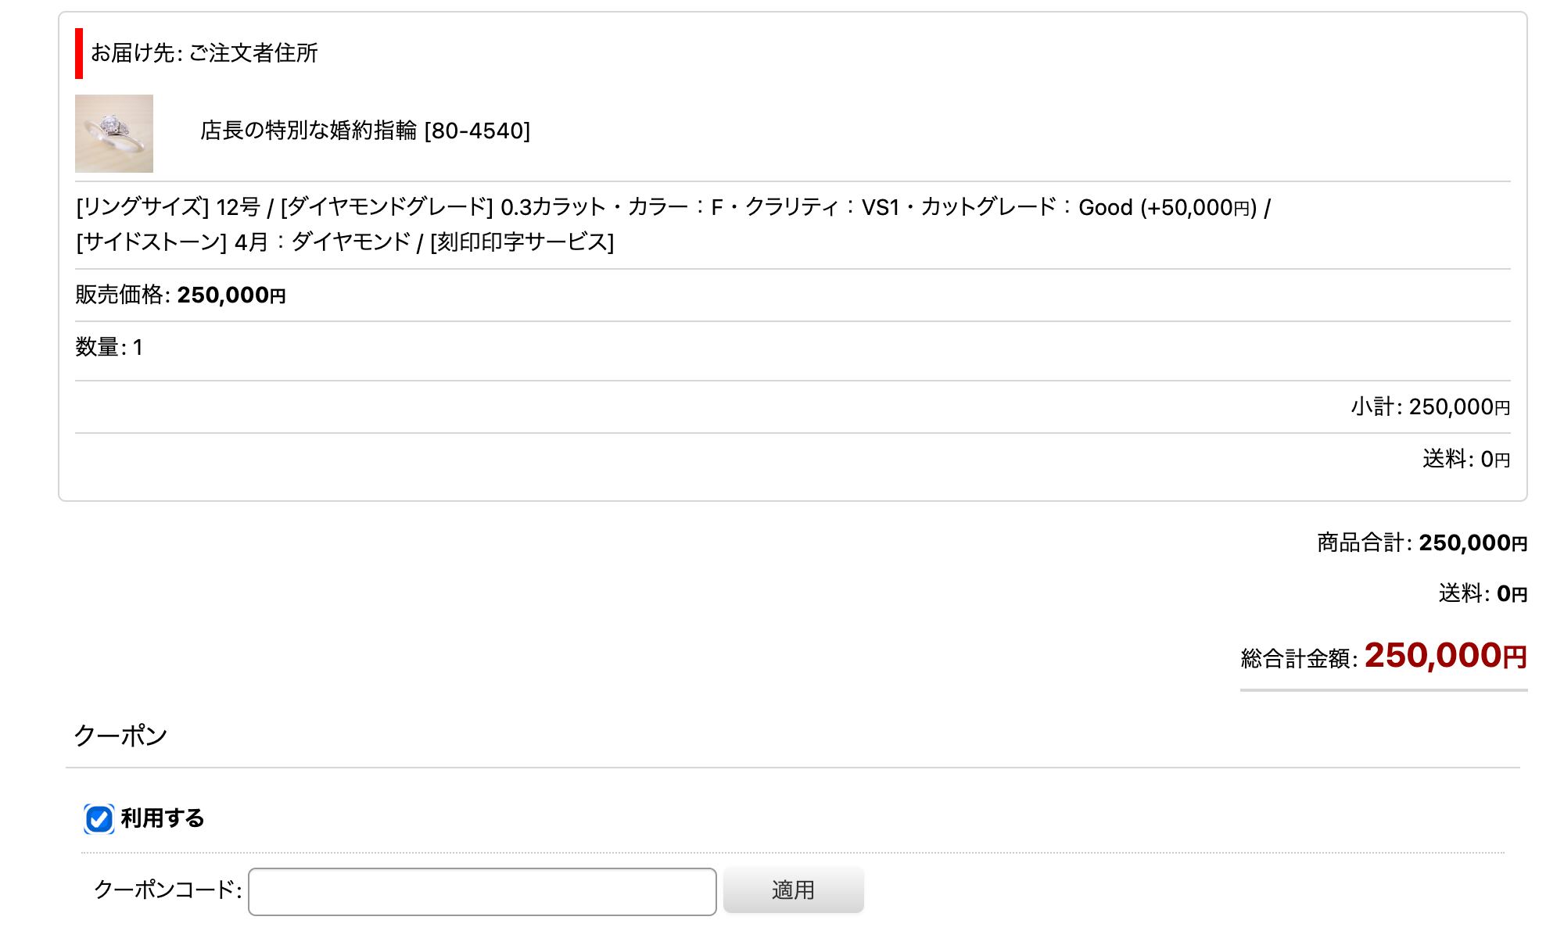Screen dimensions: 1564x938
Task: Click the 小計 250,000円 subtotal
Action: [x=1429, y=407]
